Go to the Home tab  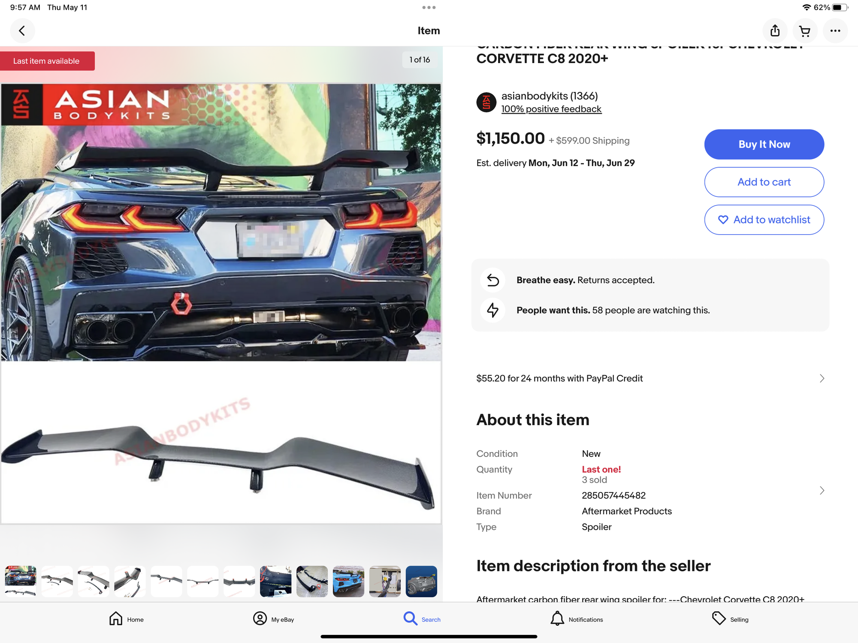[x=126, y=619]
